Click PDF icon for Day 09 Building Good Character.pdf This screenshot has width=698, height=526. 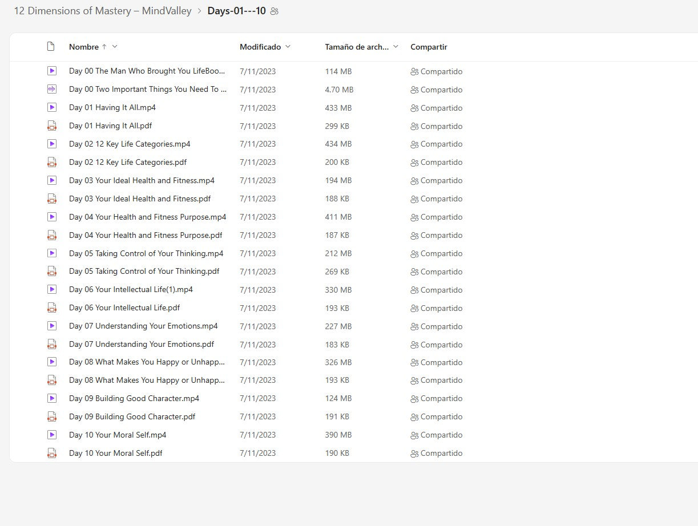pos(52,416)
